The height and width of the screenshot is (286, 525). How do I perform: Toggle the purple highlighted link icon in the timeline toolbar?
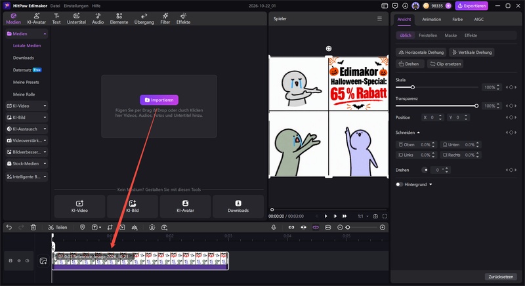[316, 228]
